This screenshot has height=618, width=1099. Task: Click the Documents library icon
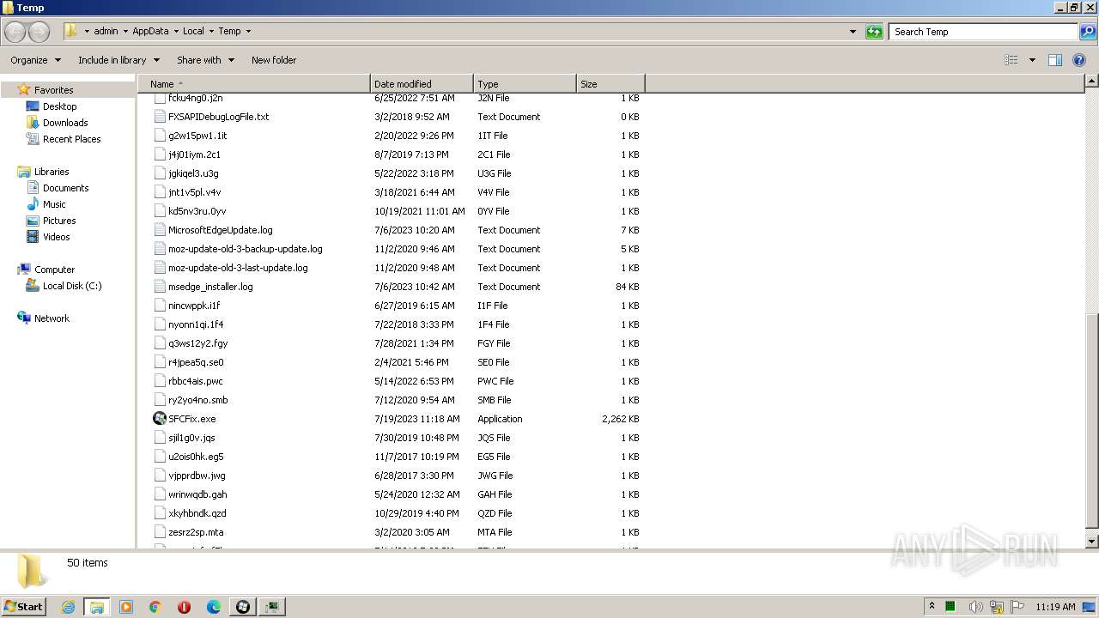(x=33, y=188)
